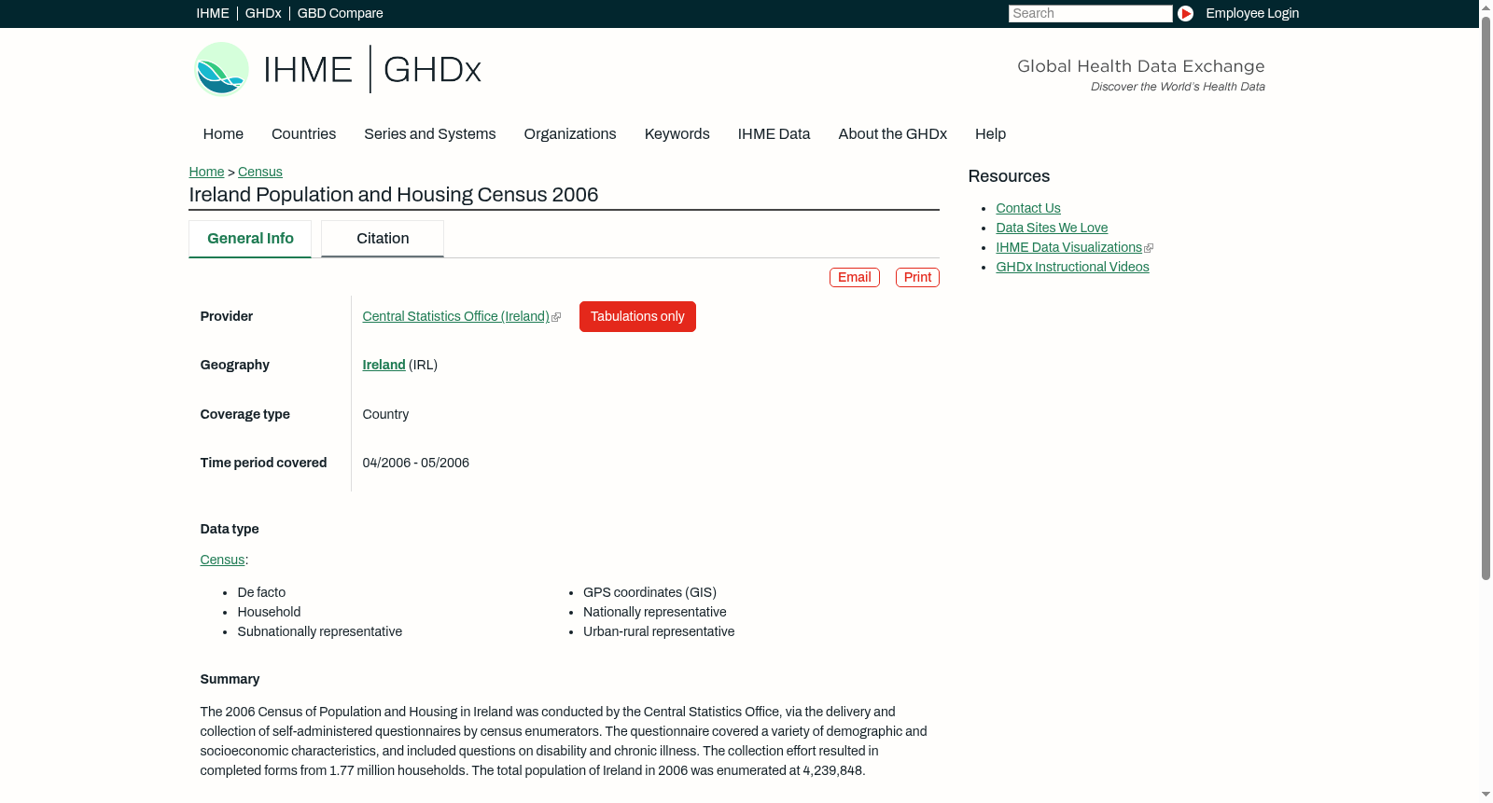1493x803 pixels.
Task: Click the red search submit arrow icon
Action: (1185, 13)
